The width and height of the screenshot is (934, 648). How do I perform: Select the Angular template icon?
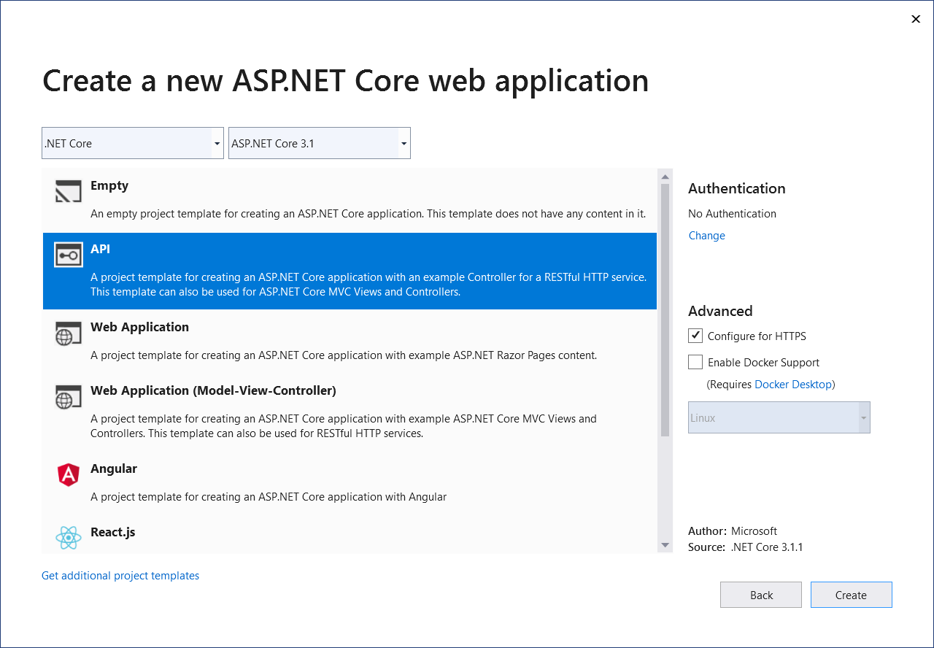click(68, 474)
